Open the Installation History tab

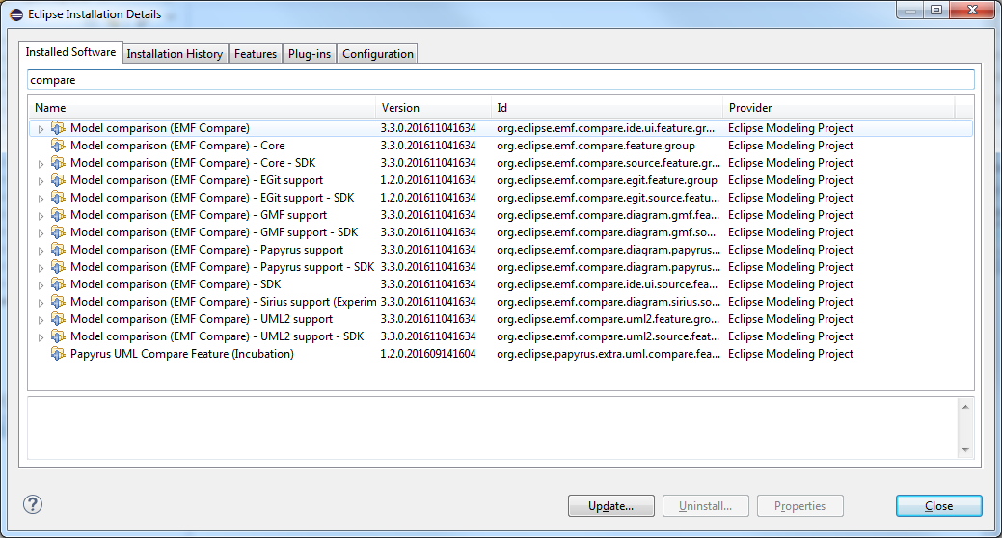click(175, 54)
